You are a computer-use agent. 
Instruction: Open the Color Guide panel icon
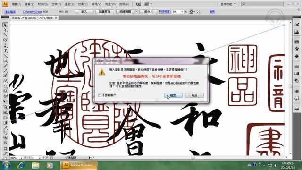[297, 32]
